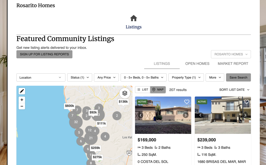Click Sign Up for Listing Reports button
Screen dimensions: 266x165
44,54
